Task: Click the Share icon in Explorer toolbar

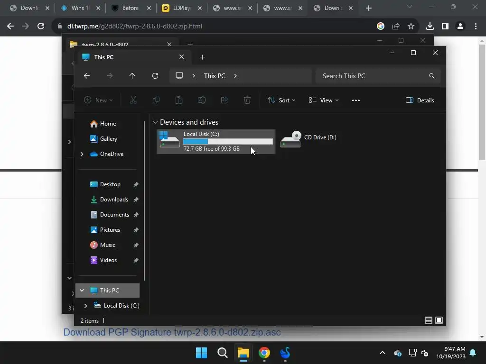Action: point(224,100)
